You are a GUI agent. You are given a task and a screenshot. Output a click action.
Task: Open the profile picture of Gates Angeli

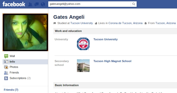coord(25,32)
